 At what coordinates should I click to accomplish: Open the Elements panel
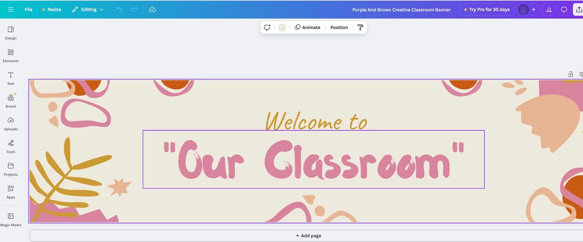pyautogui.click(x=11, y=56)
